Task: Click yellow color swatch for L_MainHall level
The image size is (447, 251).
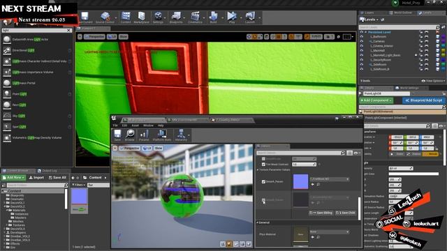Action: [443, 51]
